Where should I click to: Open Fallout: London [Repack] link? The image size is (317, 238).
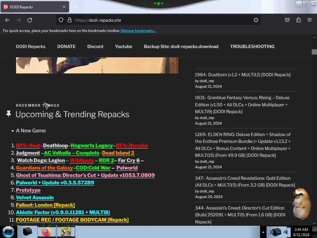coord(45,205)
